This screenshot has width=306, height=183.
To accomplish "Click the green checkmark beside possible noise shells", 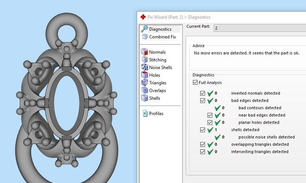I will pyautogui.click(x=217, y=137).
